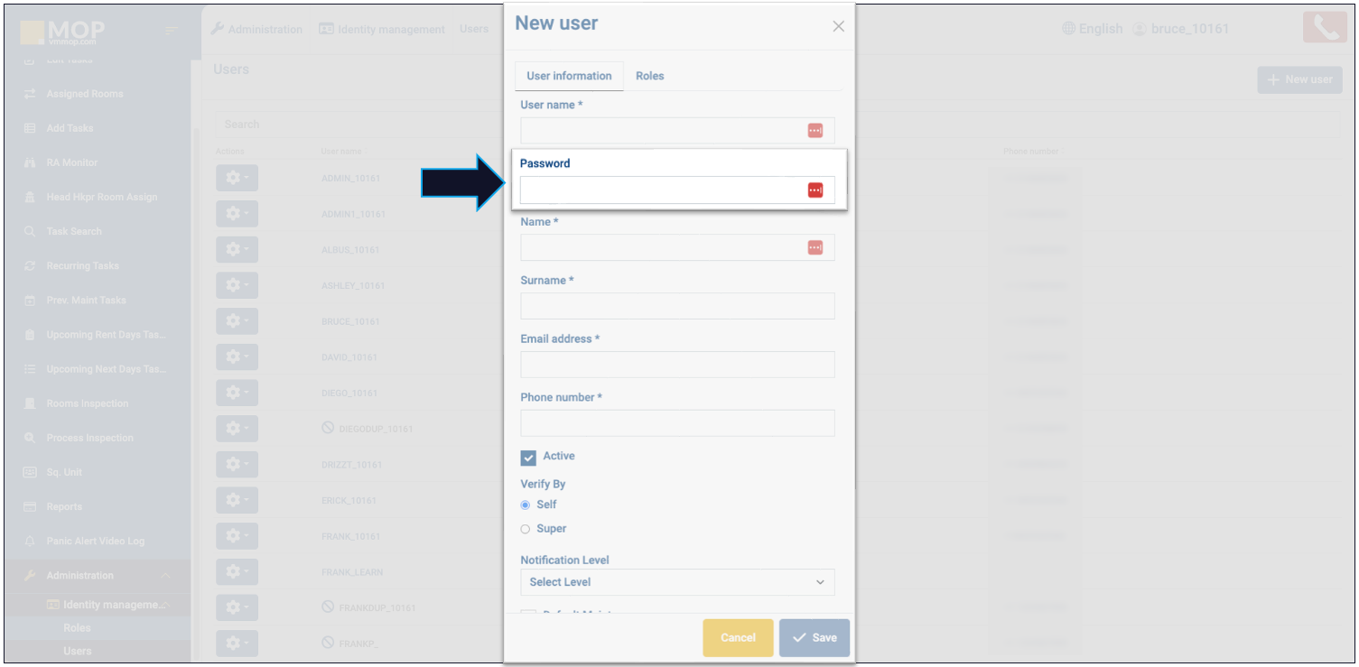Click the bruce_10161 user profile icon
This screenshot has width=1359, height=667.
pos(1139,29)
